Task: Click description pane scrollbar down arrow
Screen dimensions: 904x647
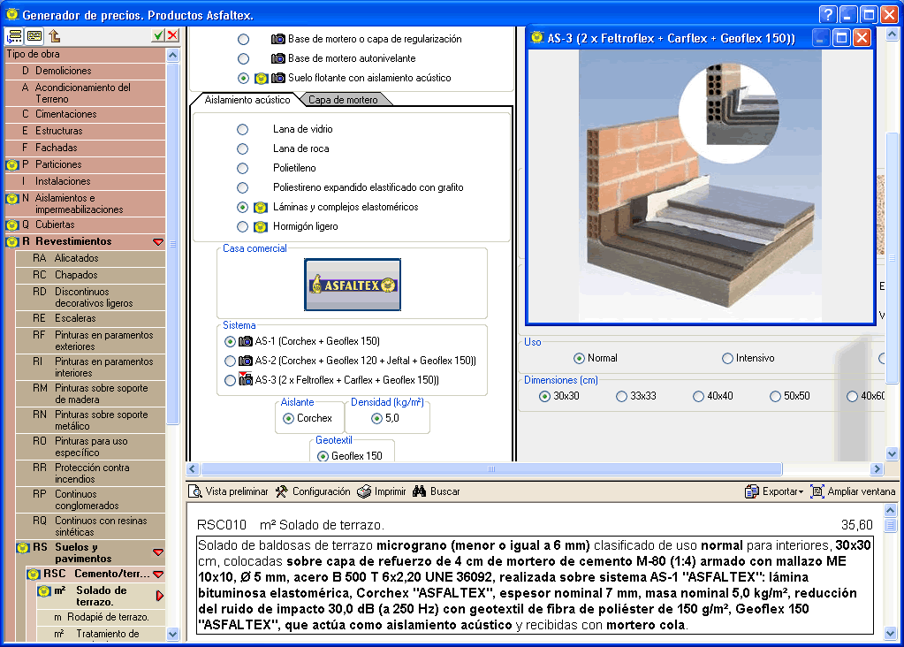Action: coord(890,633)
